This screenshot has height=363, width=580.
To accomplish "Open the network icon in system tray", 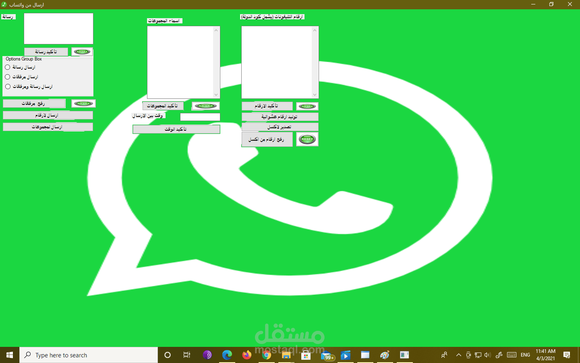I will [x=478, y=355].
